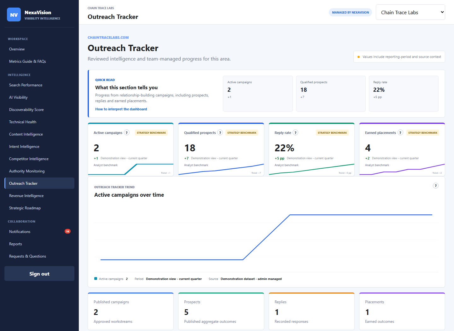Viewport: 454px width, 331px height.
Task: Click 'Demonstration dataset - admin managed' source text
Action: 251,279
